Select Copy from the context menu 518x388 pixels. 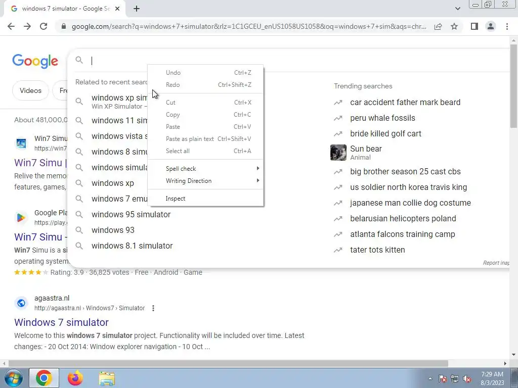(205, 115)
